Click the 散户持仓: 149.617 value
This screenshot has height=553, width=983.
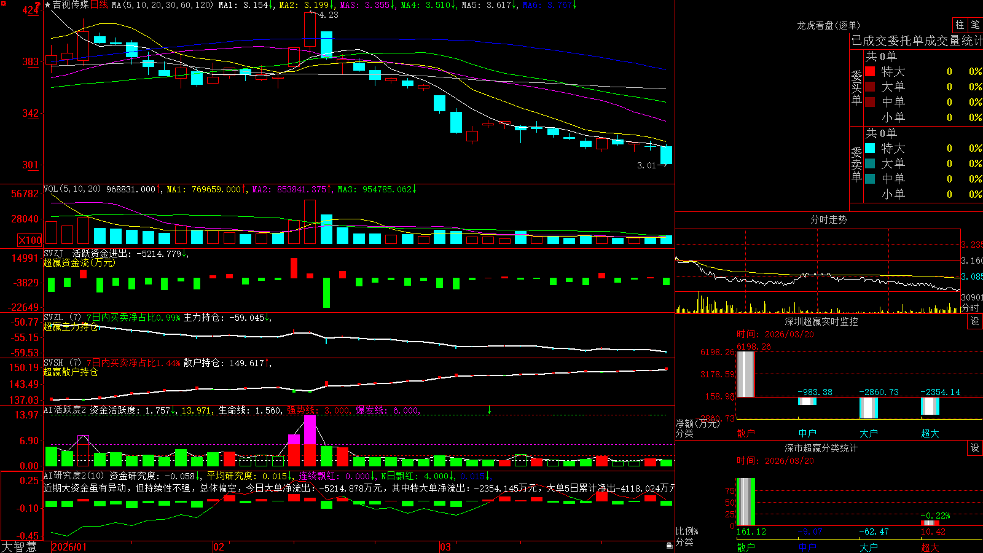tap(227, 363)
